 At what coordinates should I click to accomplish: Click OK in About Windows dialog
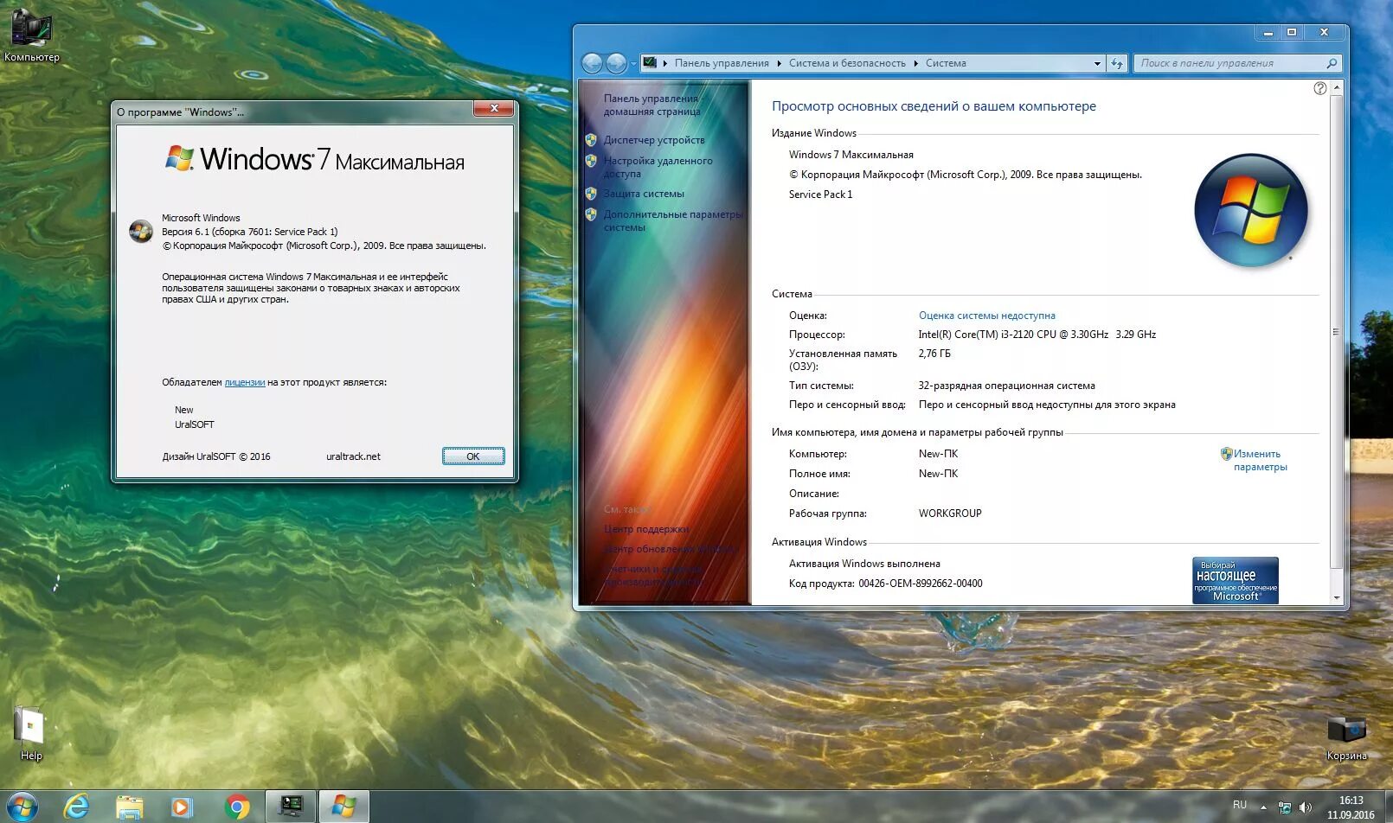click(473, 456)
